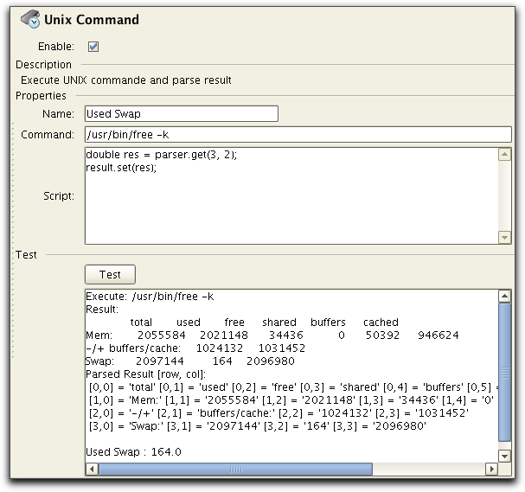Click the '-/+ buffers/cache:' output row

195,348
